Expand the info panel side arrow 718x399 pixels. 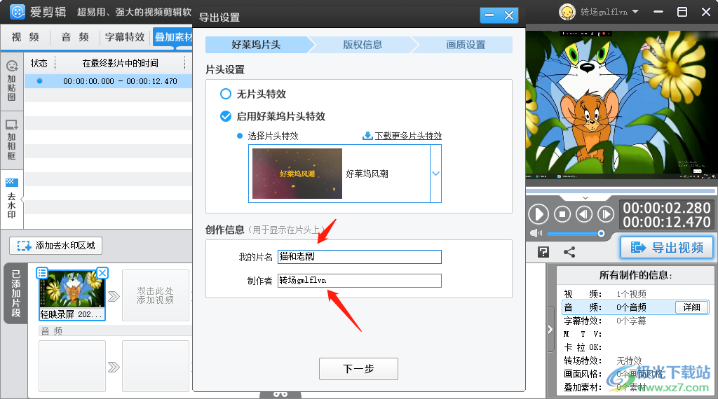550,330
